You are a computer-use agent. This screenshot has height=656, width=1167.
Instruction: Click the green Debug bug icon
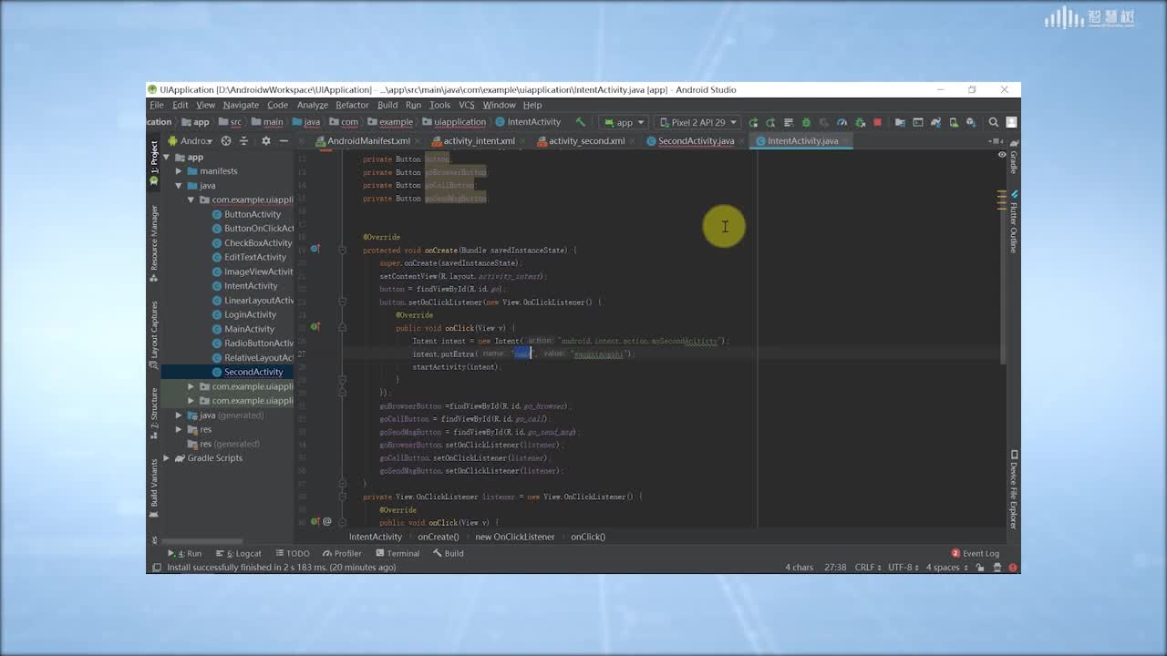coord(806,122)
